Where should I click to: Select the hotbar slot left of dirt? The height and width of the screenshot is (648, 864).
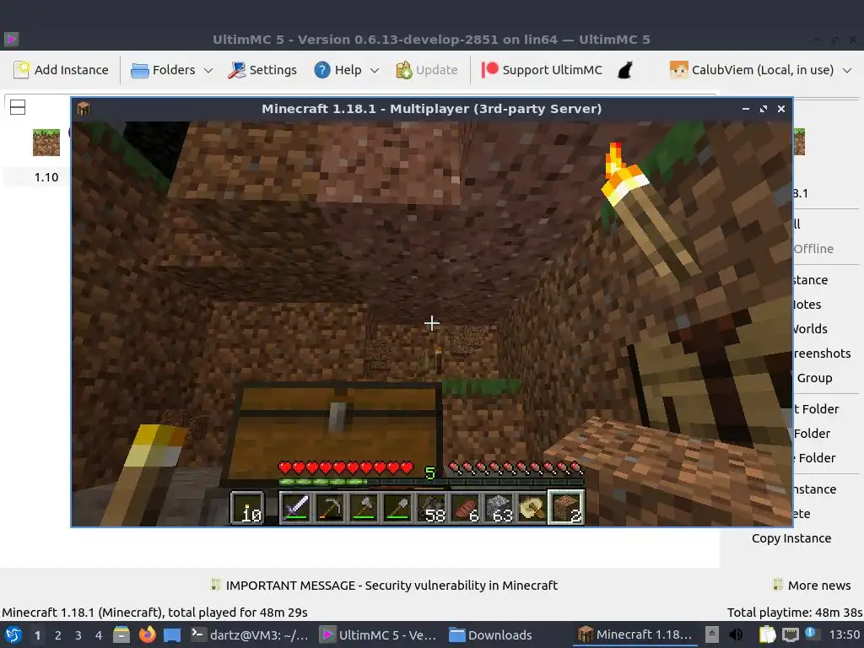(x=533, y=507)
